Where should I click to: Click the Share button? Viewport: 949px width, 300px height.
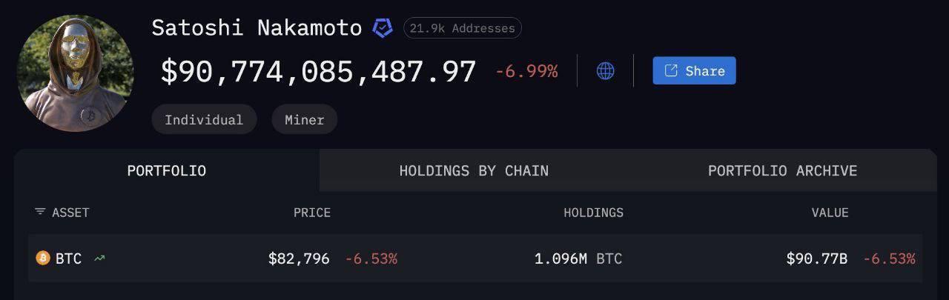pyautogui.click(x=694, y=71)
